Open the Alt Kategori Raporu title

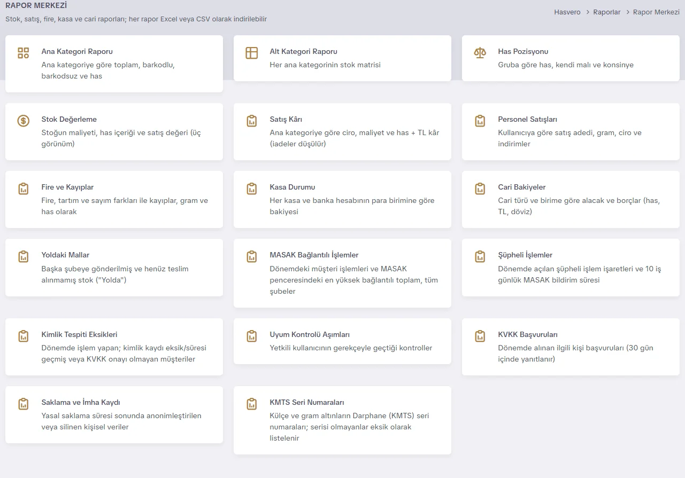(303, 52)
